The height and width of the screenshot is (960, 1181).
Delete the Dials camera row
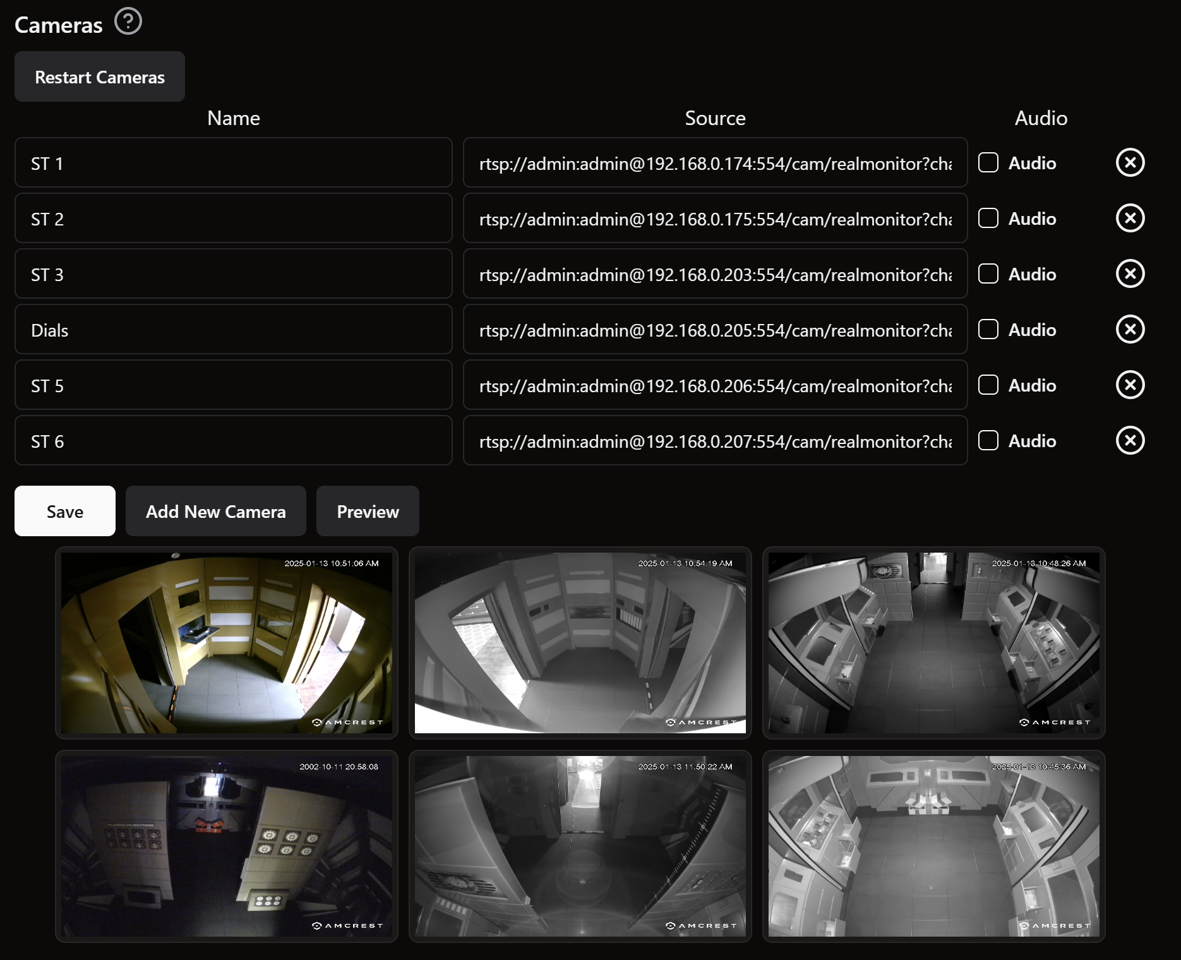click(x=1130, y=330)
